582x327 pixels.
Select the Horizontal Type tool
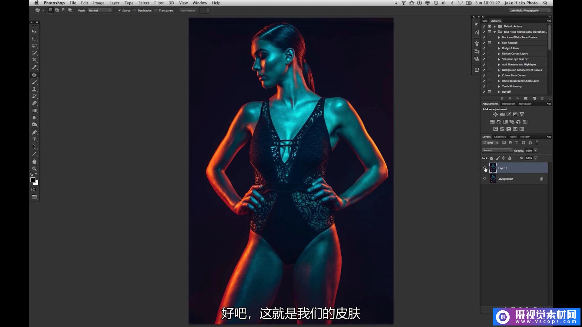34,140
